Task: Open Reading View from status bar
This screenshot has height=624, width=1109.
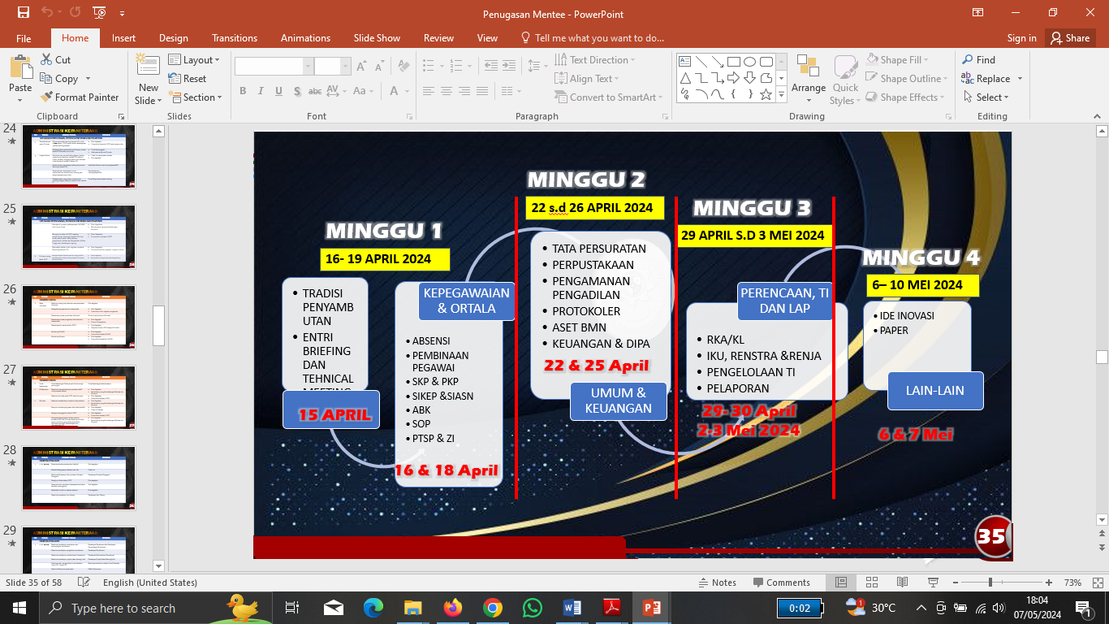Action: pyautogui.click(x=902, y=583)
